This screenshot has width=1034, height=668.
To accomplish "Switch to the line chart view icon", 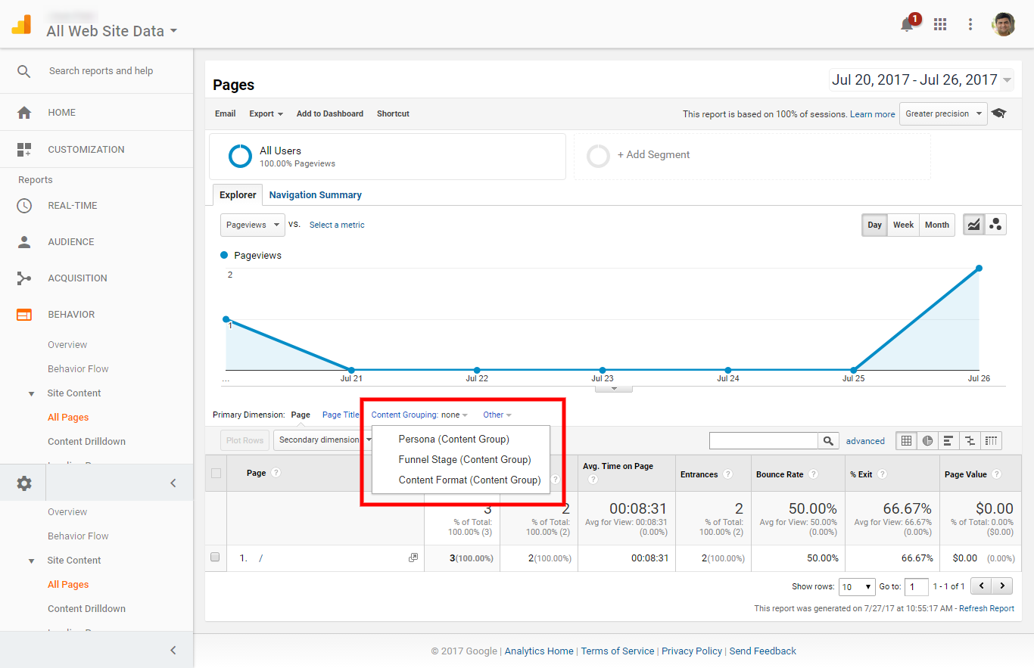I will (973, 225).
